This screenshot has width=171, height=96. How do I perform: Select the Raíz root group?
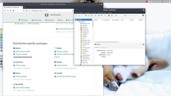point(84,20)
